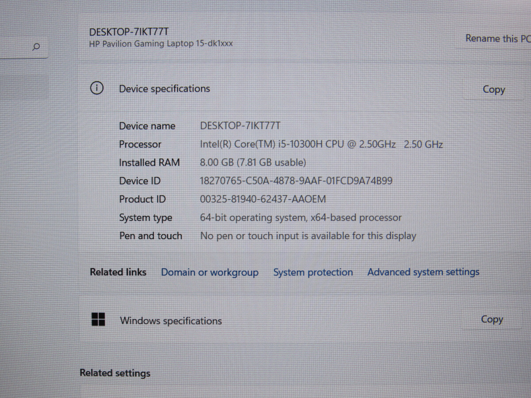Image resolution: width=531 pixels, height=398 pixels.
Task: Click the Product ID label
Action: pos(142,199)
